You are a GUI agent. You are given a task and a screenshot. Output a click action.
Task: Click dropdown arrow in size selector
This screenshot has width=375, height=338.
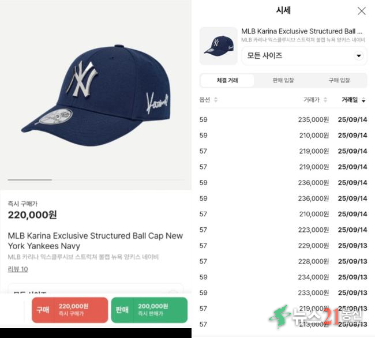click(358, 56)
